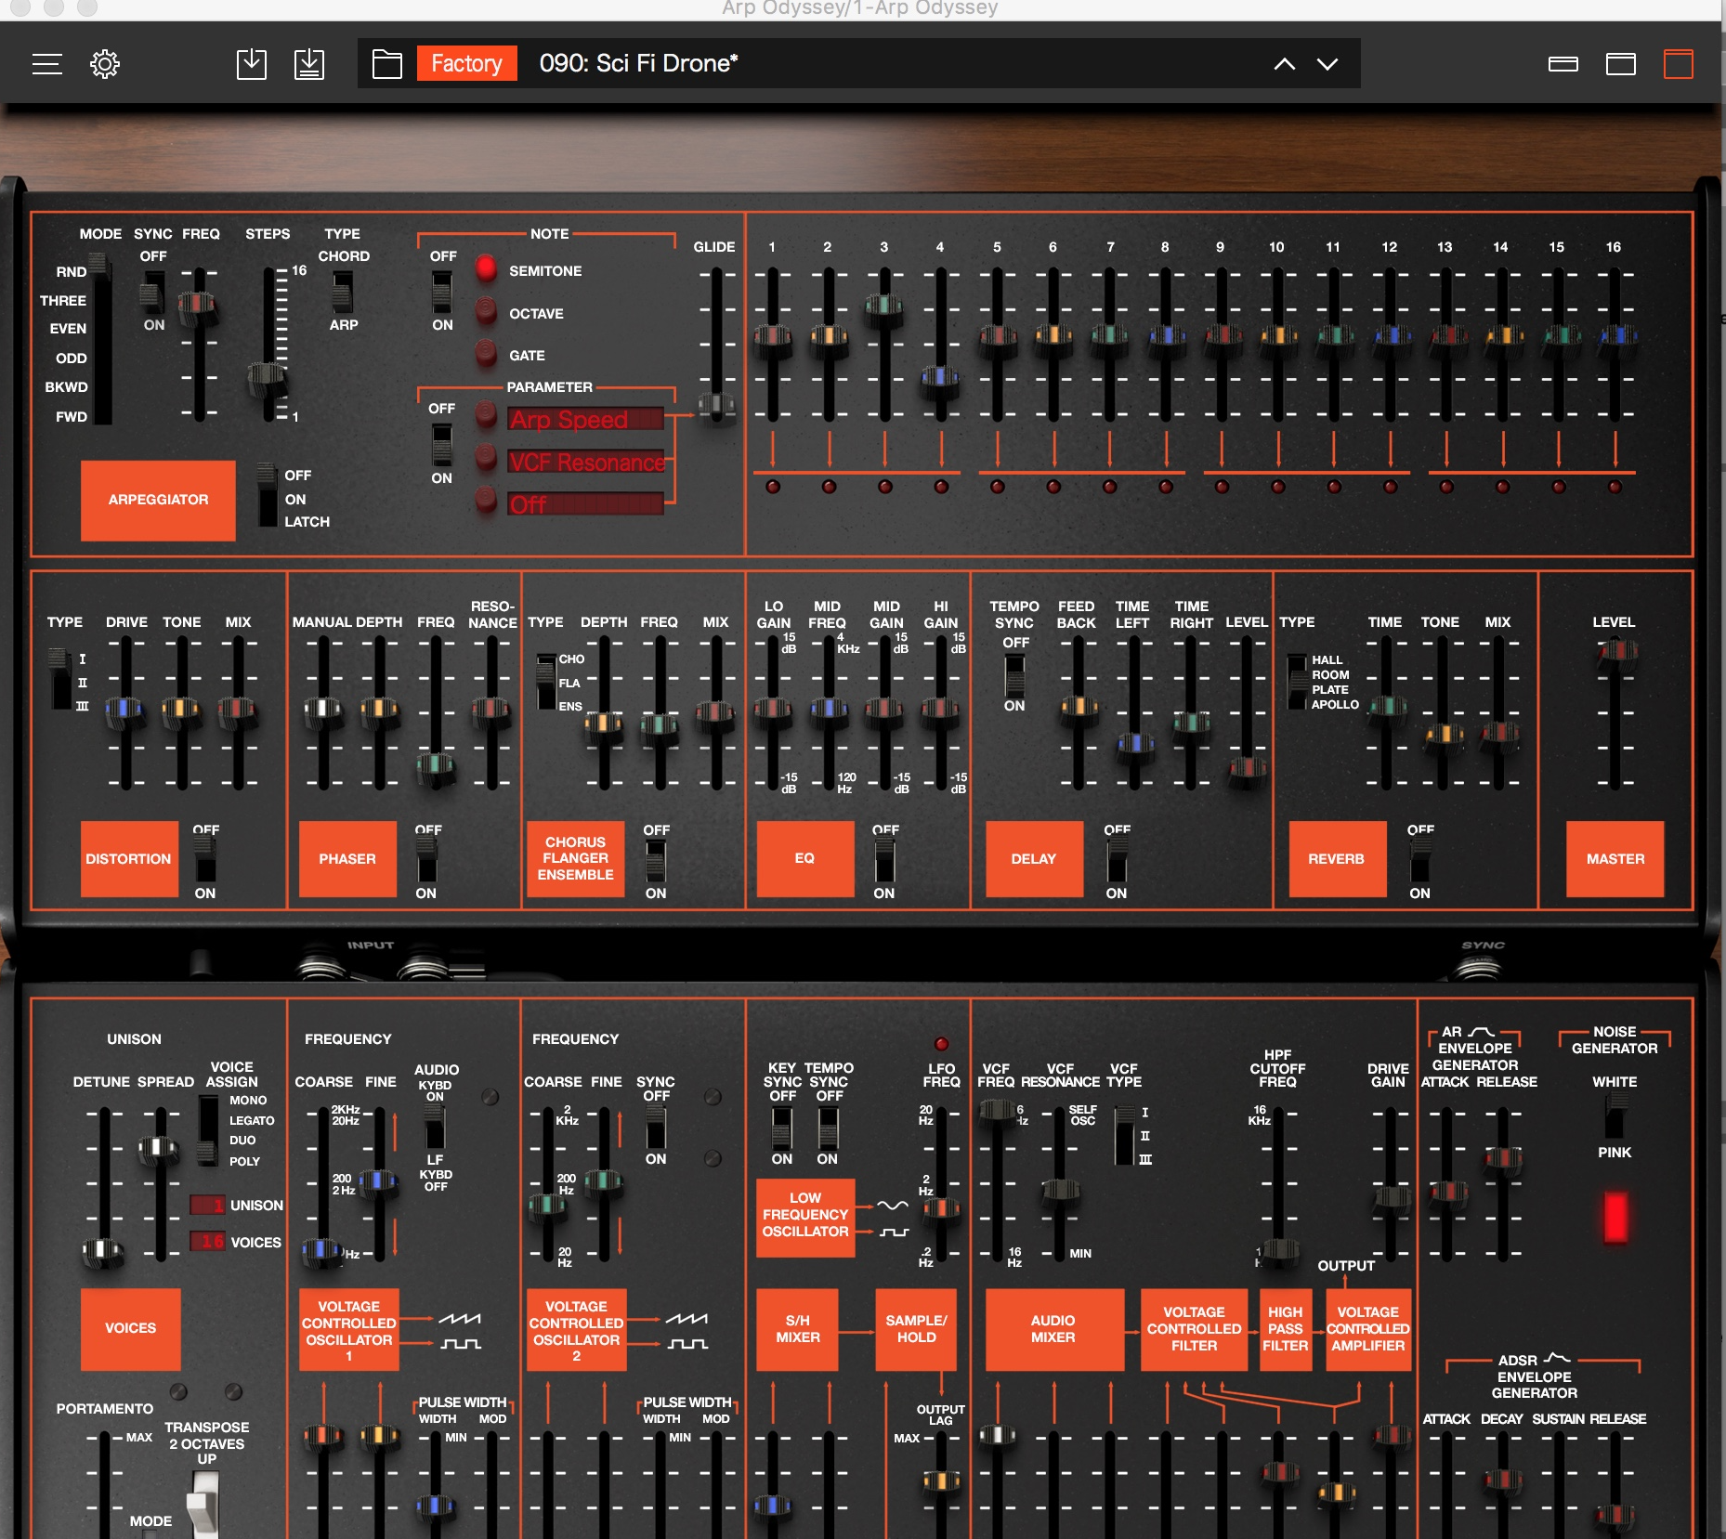Viewport: 1726px width, 1539px height.
Task: Click the VCF Resonance parameter LED
Action: [x=486, y=456]
